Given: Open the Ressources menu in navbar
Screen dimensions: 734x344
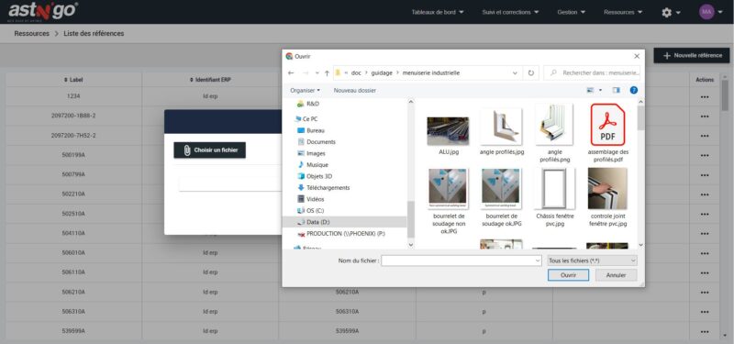Looking at the screenshot, I should [x=623, y=12].
